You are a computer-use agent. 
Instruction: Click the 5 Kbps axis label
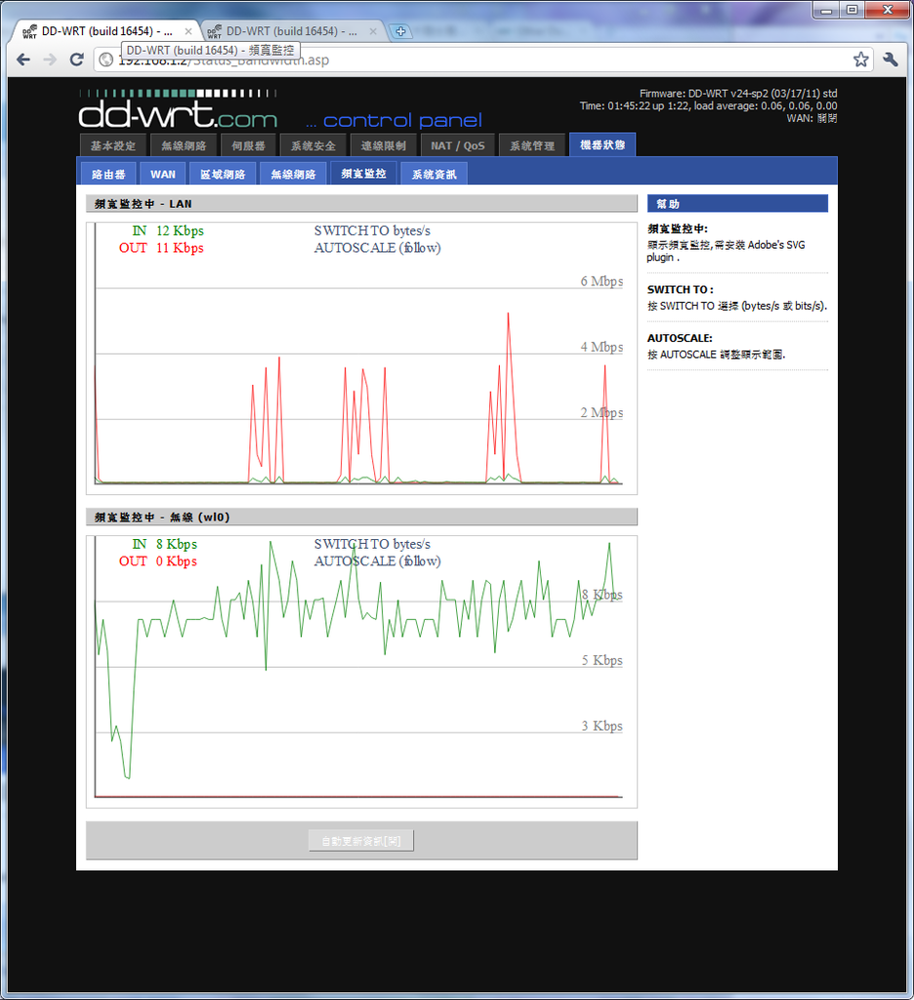click(602, 660)
